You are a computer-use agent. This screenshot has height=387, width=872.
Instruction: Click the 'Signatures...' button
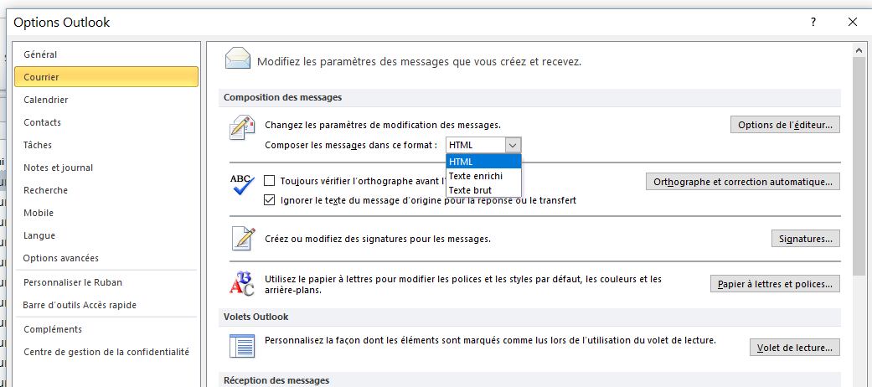point(805,239)
